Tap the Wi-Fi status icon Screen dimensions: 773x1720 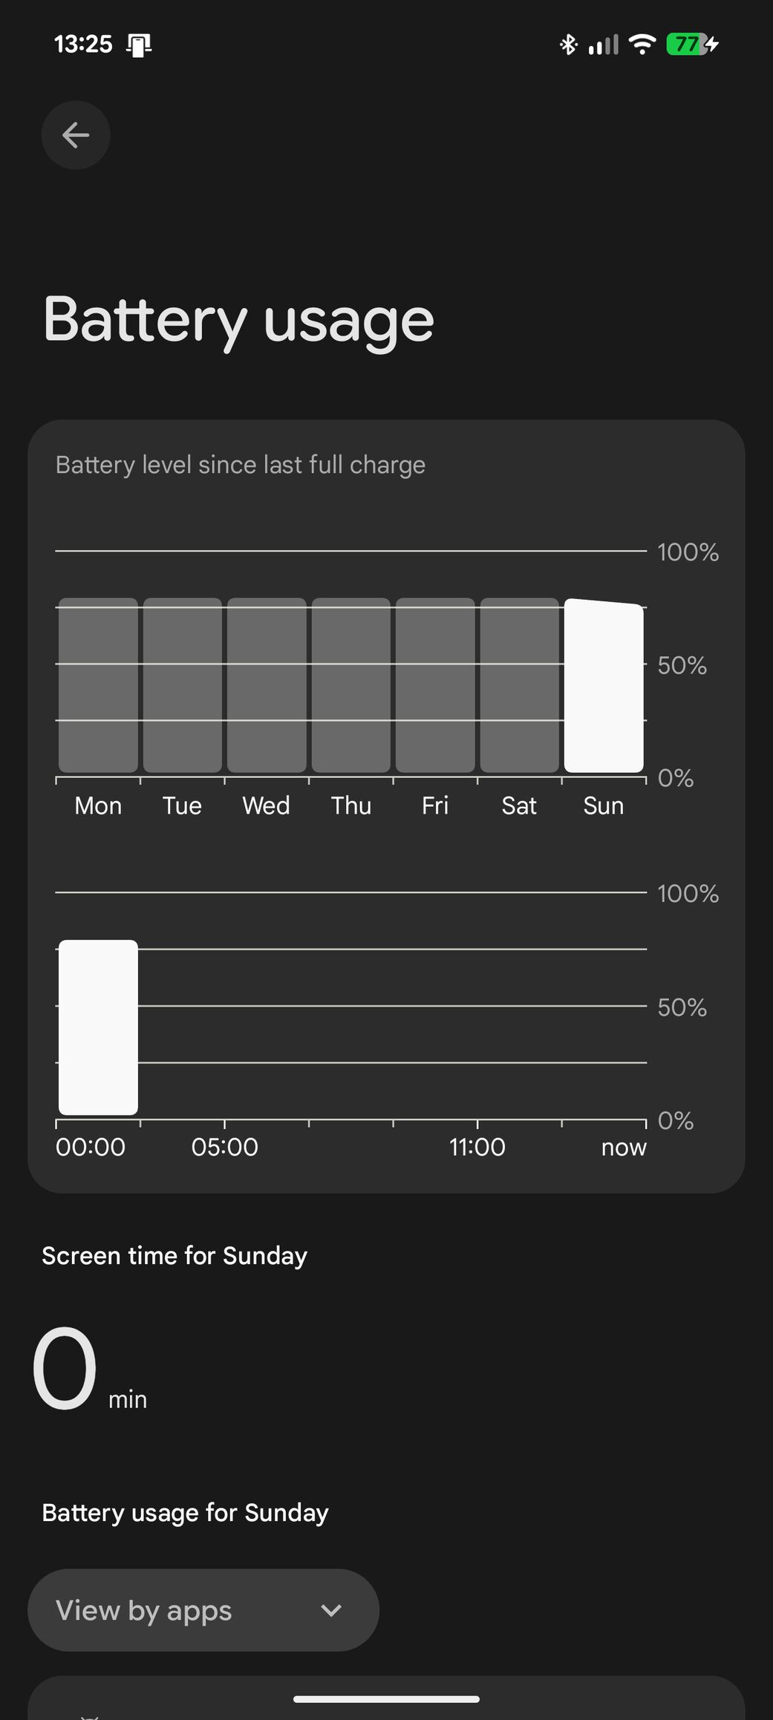point(642,45)
